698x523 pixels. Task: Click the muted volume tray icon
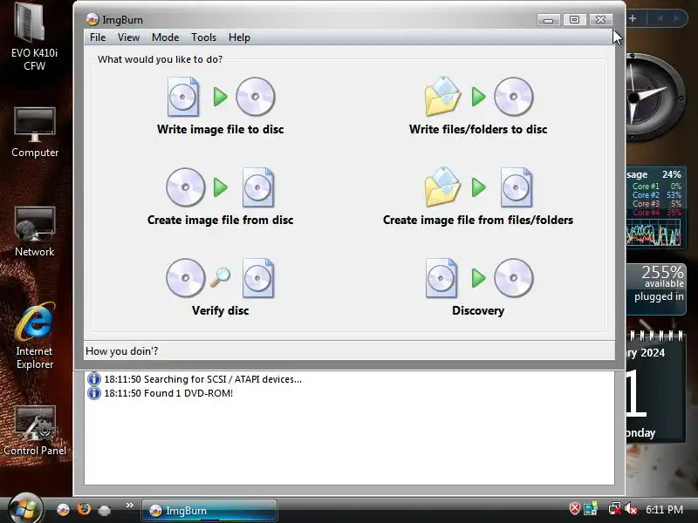[x=631, y=509]
